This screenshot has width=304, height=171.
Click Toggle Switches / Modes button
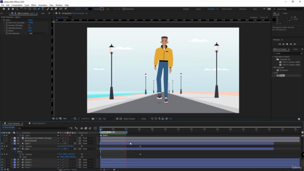pos(67,170)
